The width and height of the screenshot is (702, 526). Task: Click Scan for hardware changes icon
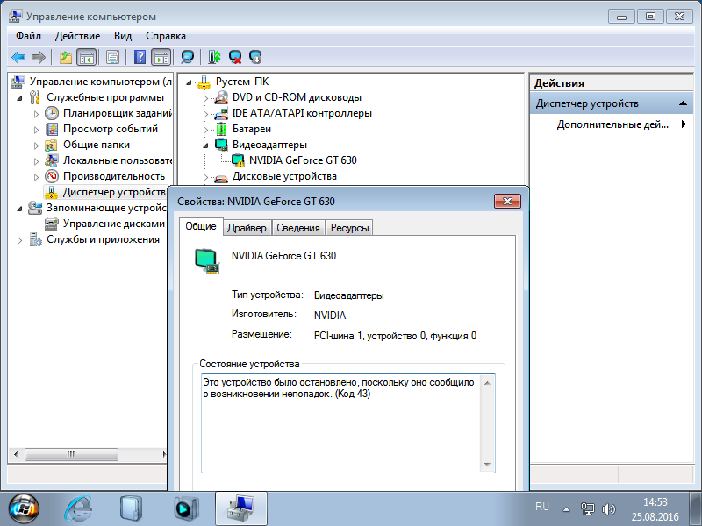pos(187,57)
